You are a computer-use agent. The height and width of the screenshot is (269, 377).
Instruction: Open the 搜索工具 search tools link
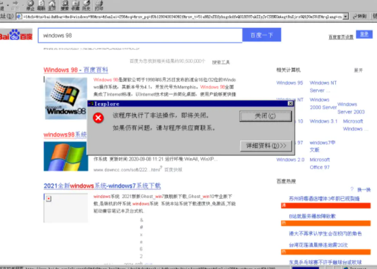pyautogui.click(x=221, y=62)
